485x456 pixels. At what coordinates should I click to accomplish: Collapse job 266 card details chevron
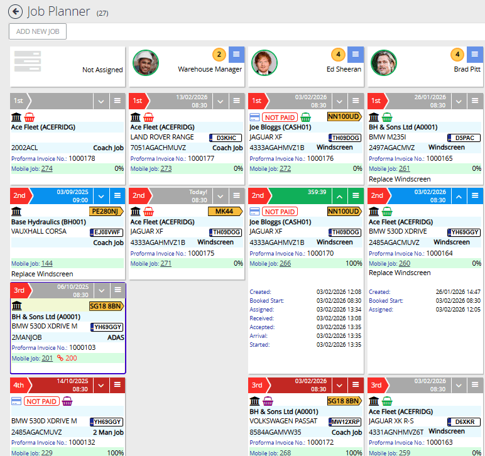click(x=339, y=196)
